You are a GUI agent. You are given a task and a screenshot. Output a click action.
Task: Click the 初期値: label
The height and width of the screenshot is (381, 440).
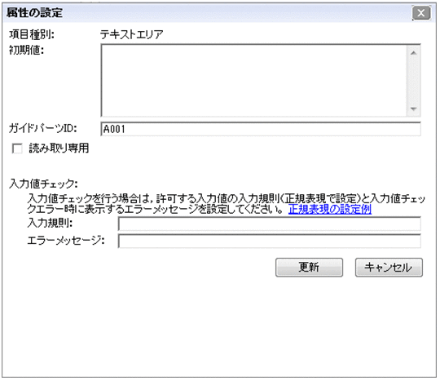tap(26, 50)
